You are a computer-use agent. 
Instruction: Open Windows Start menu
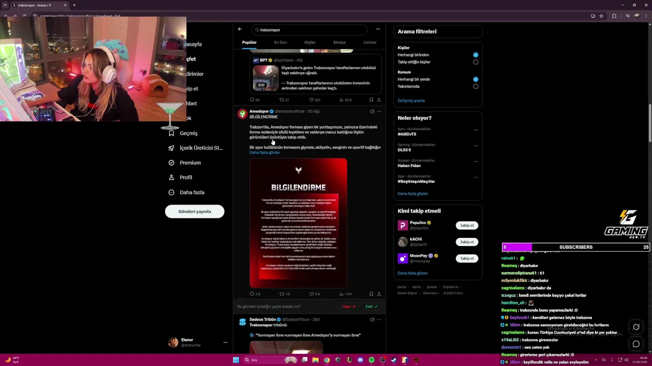tap(236, 360)
